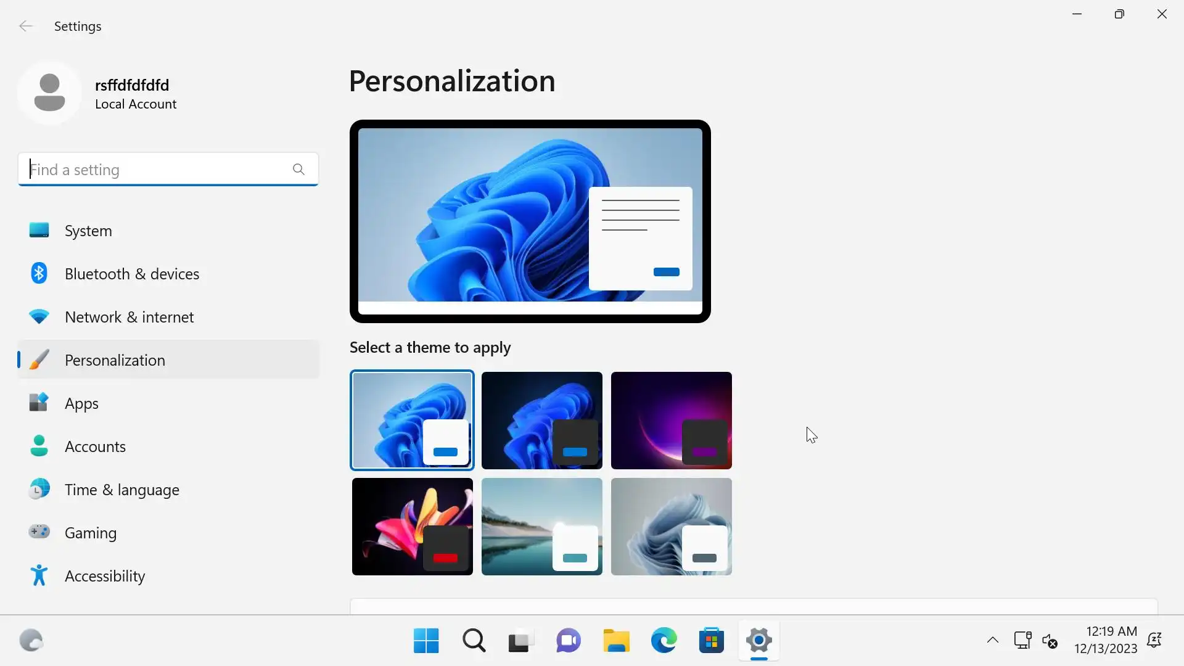Click the Network wifi icon in sidebar

39,317
